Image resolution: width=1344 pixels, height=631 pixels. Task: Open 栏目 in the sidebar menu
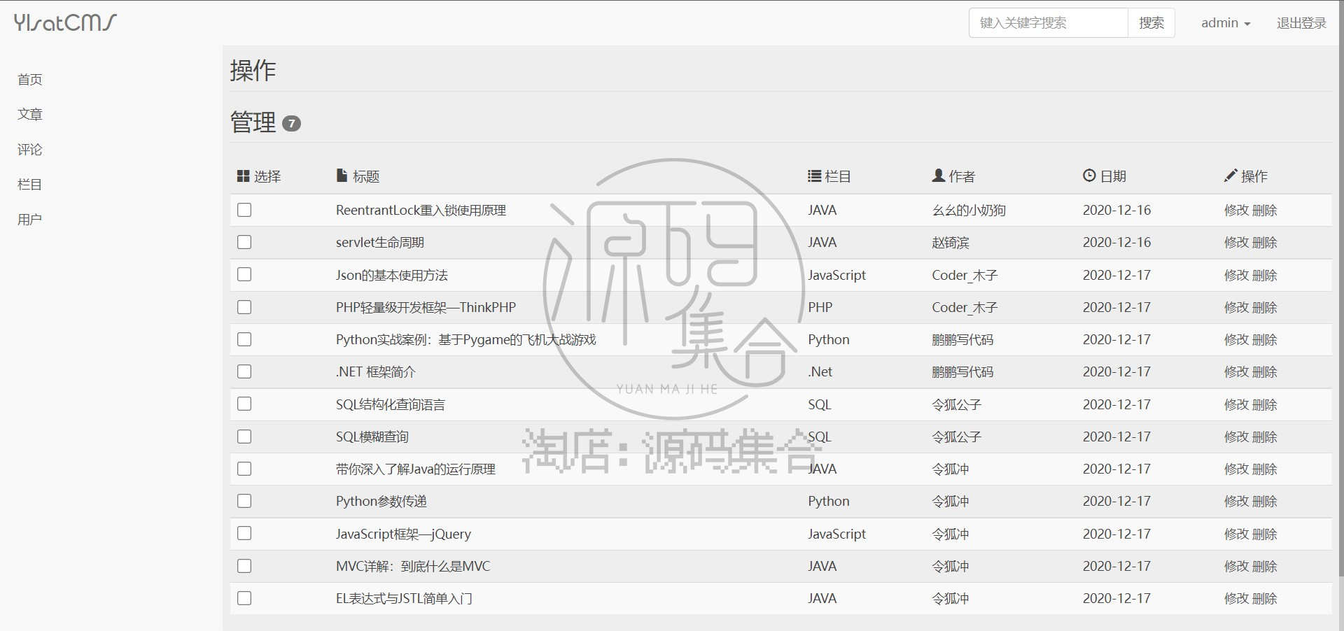coord(30,185)
